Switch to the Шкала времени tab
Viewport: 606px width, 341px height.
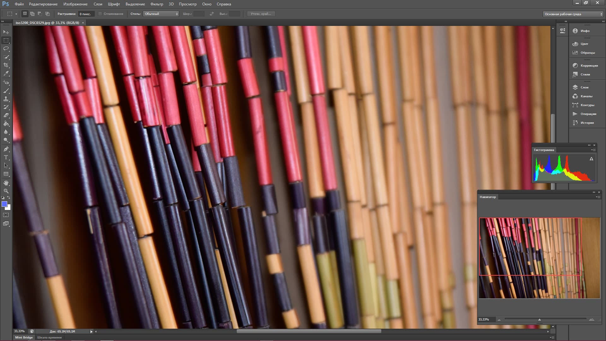[49, 337]
